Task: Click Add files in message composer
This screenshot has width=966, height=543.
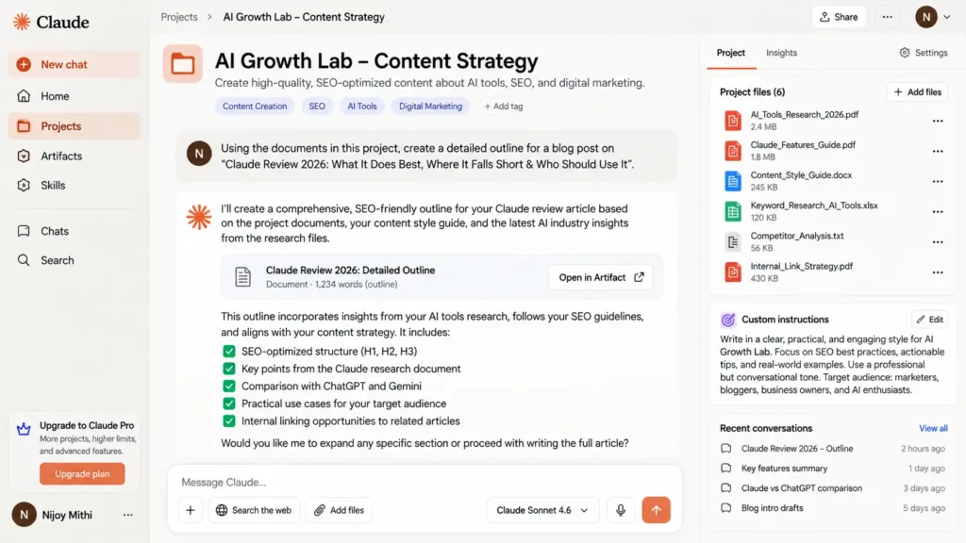Action: [x=339, y=510]
